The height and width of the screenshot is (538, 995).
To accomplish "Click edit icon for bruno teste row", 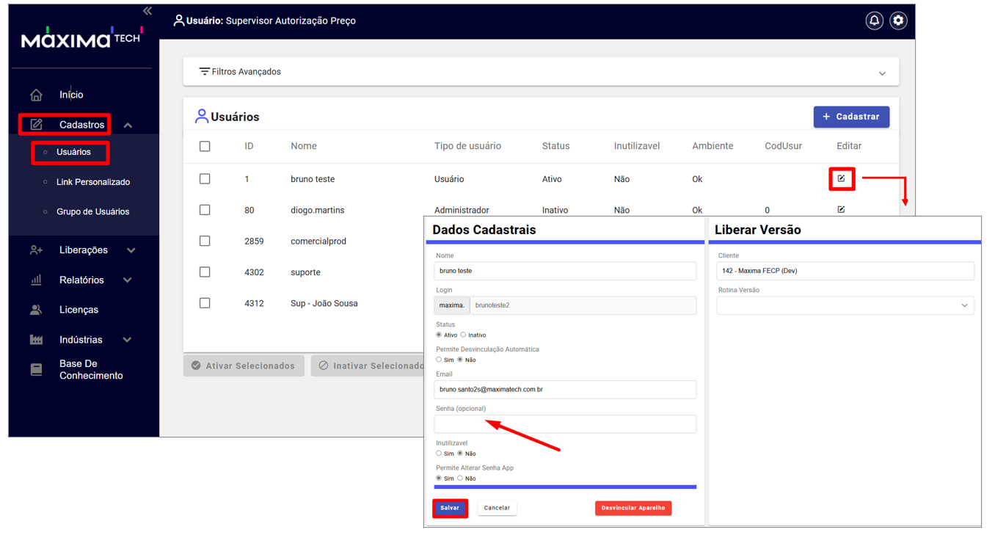I will (x=841, y=178).
